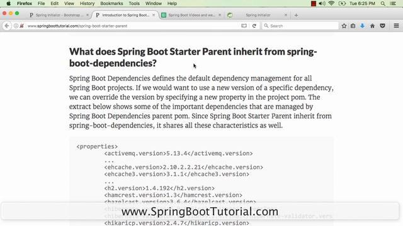Click the red recording icon in menu bar
This screenshot has width=403, height=226.
(314, 4)
